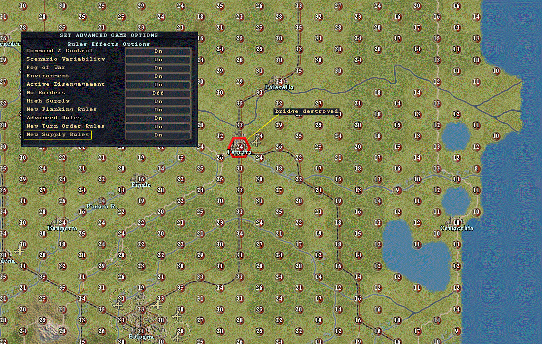Select the Finale town icon
This screenshot has height=344, width=542.
click(x=139, y=178)
